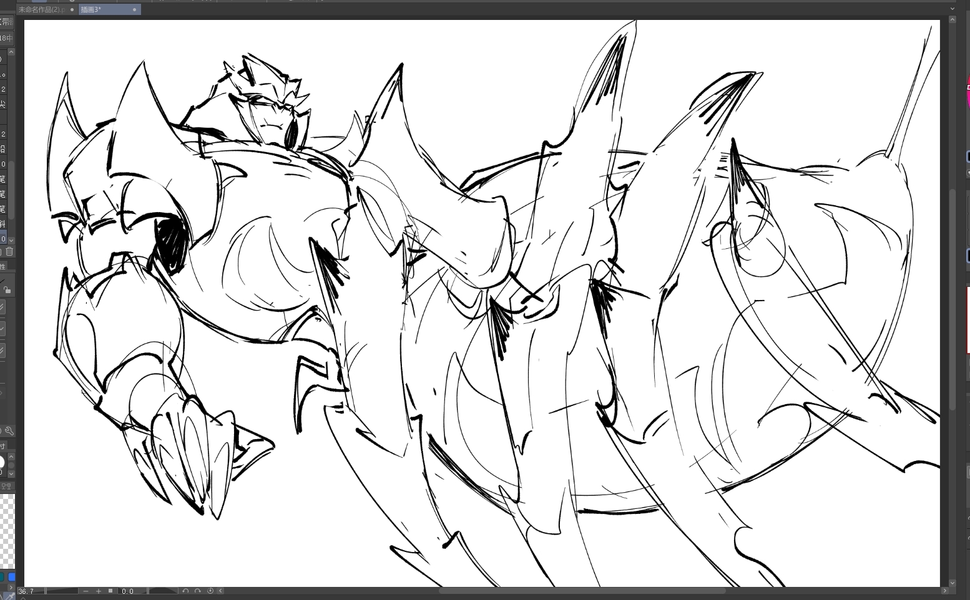Collapse status bar with left chevron arrow
This screenshot has width=970, height=600.
tap(220, 591)
